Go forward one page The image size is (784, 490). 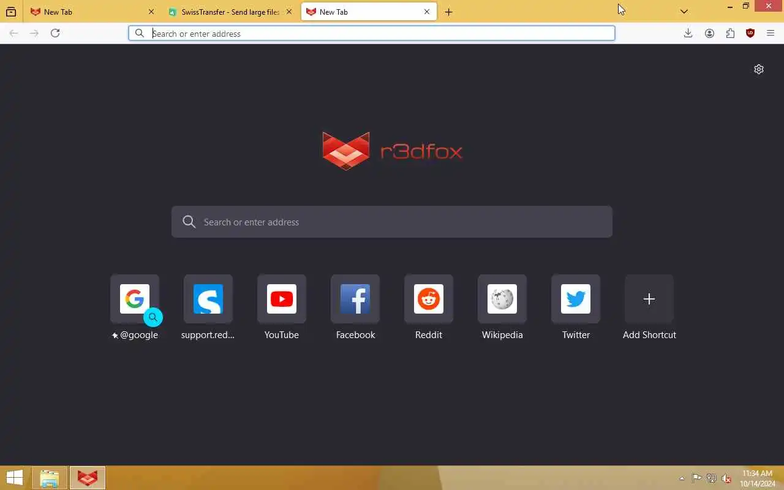click(34, 33)
